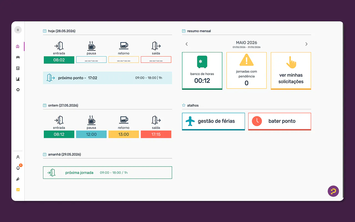Image resolution: width=355 pixels, height=222 pixels.
Task: Click today's pausa coffee cup icon
Action: 91,46
